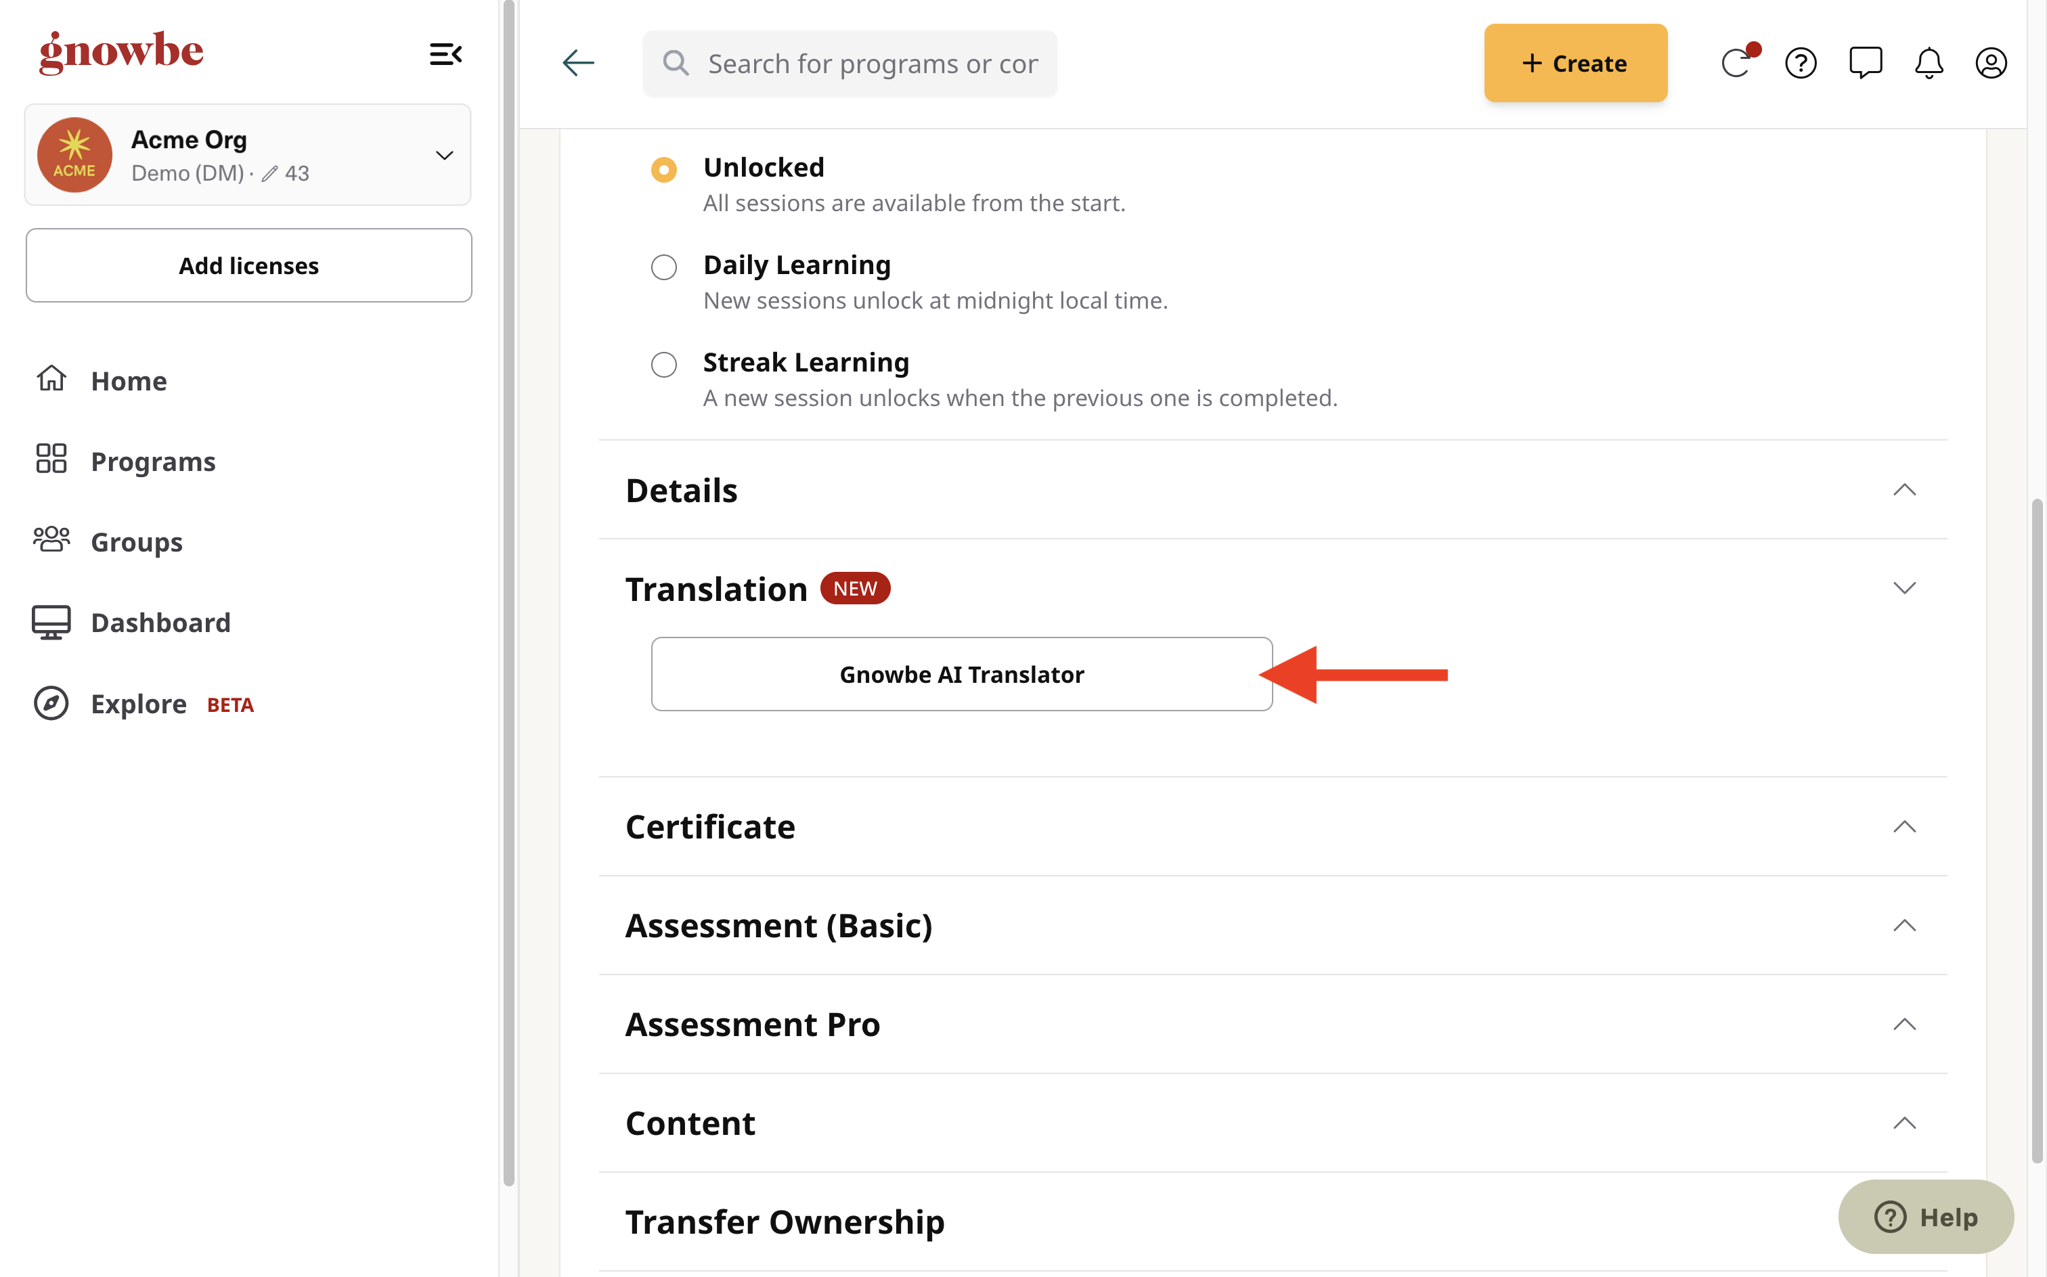
Task: Open the chat messages icon
Action: [x=1866, y=62]
